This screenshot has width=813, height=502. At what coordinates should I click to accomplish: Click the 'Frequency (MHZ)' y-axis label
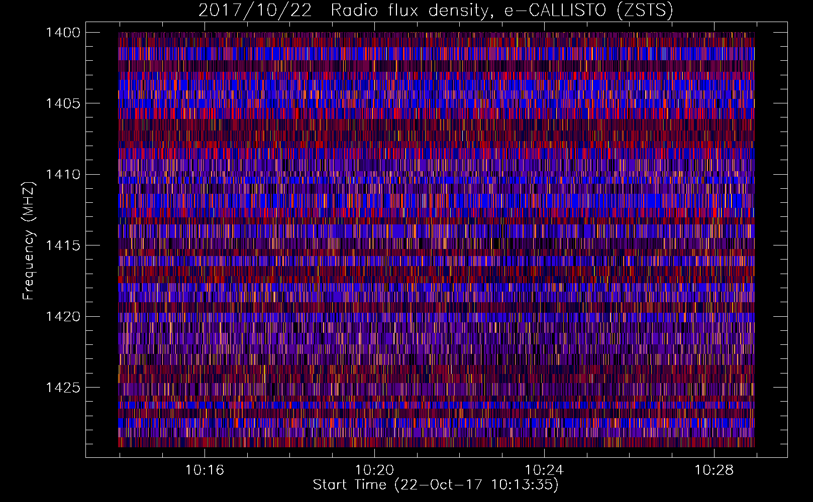(29, 241)
